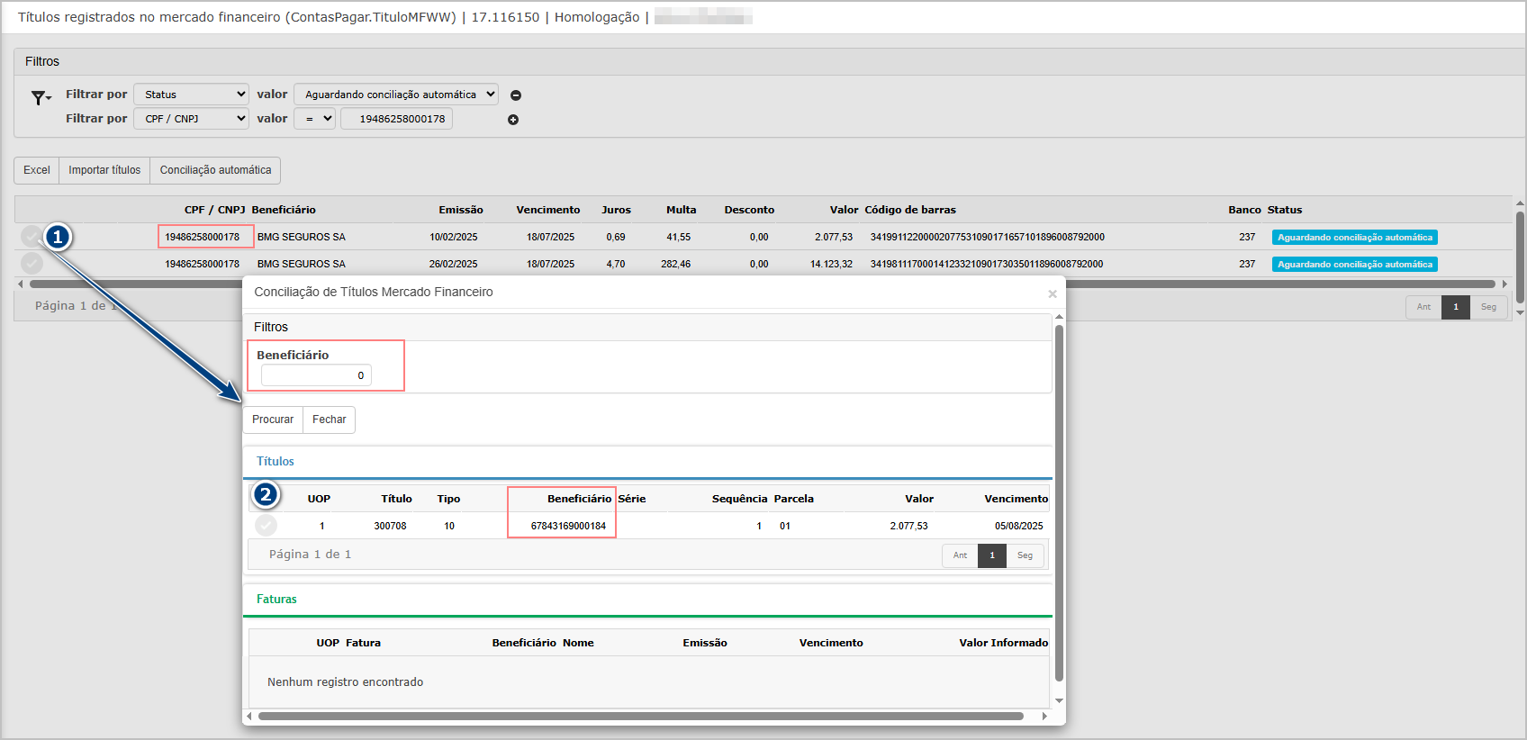
Task: Select the check circle for título 300708
Action: 266,525
